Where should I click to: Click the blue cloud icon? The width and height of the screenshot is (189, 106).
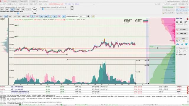click(177, 44)
